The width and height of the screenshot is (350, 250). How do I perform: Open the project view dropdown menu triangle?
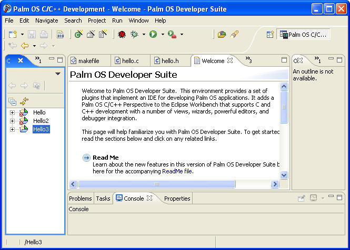tap(57, 74)
